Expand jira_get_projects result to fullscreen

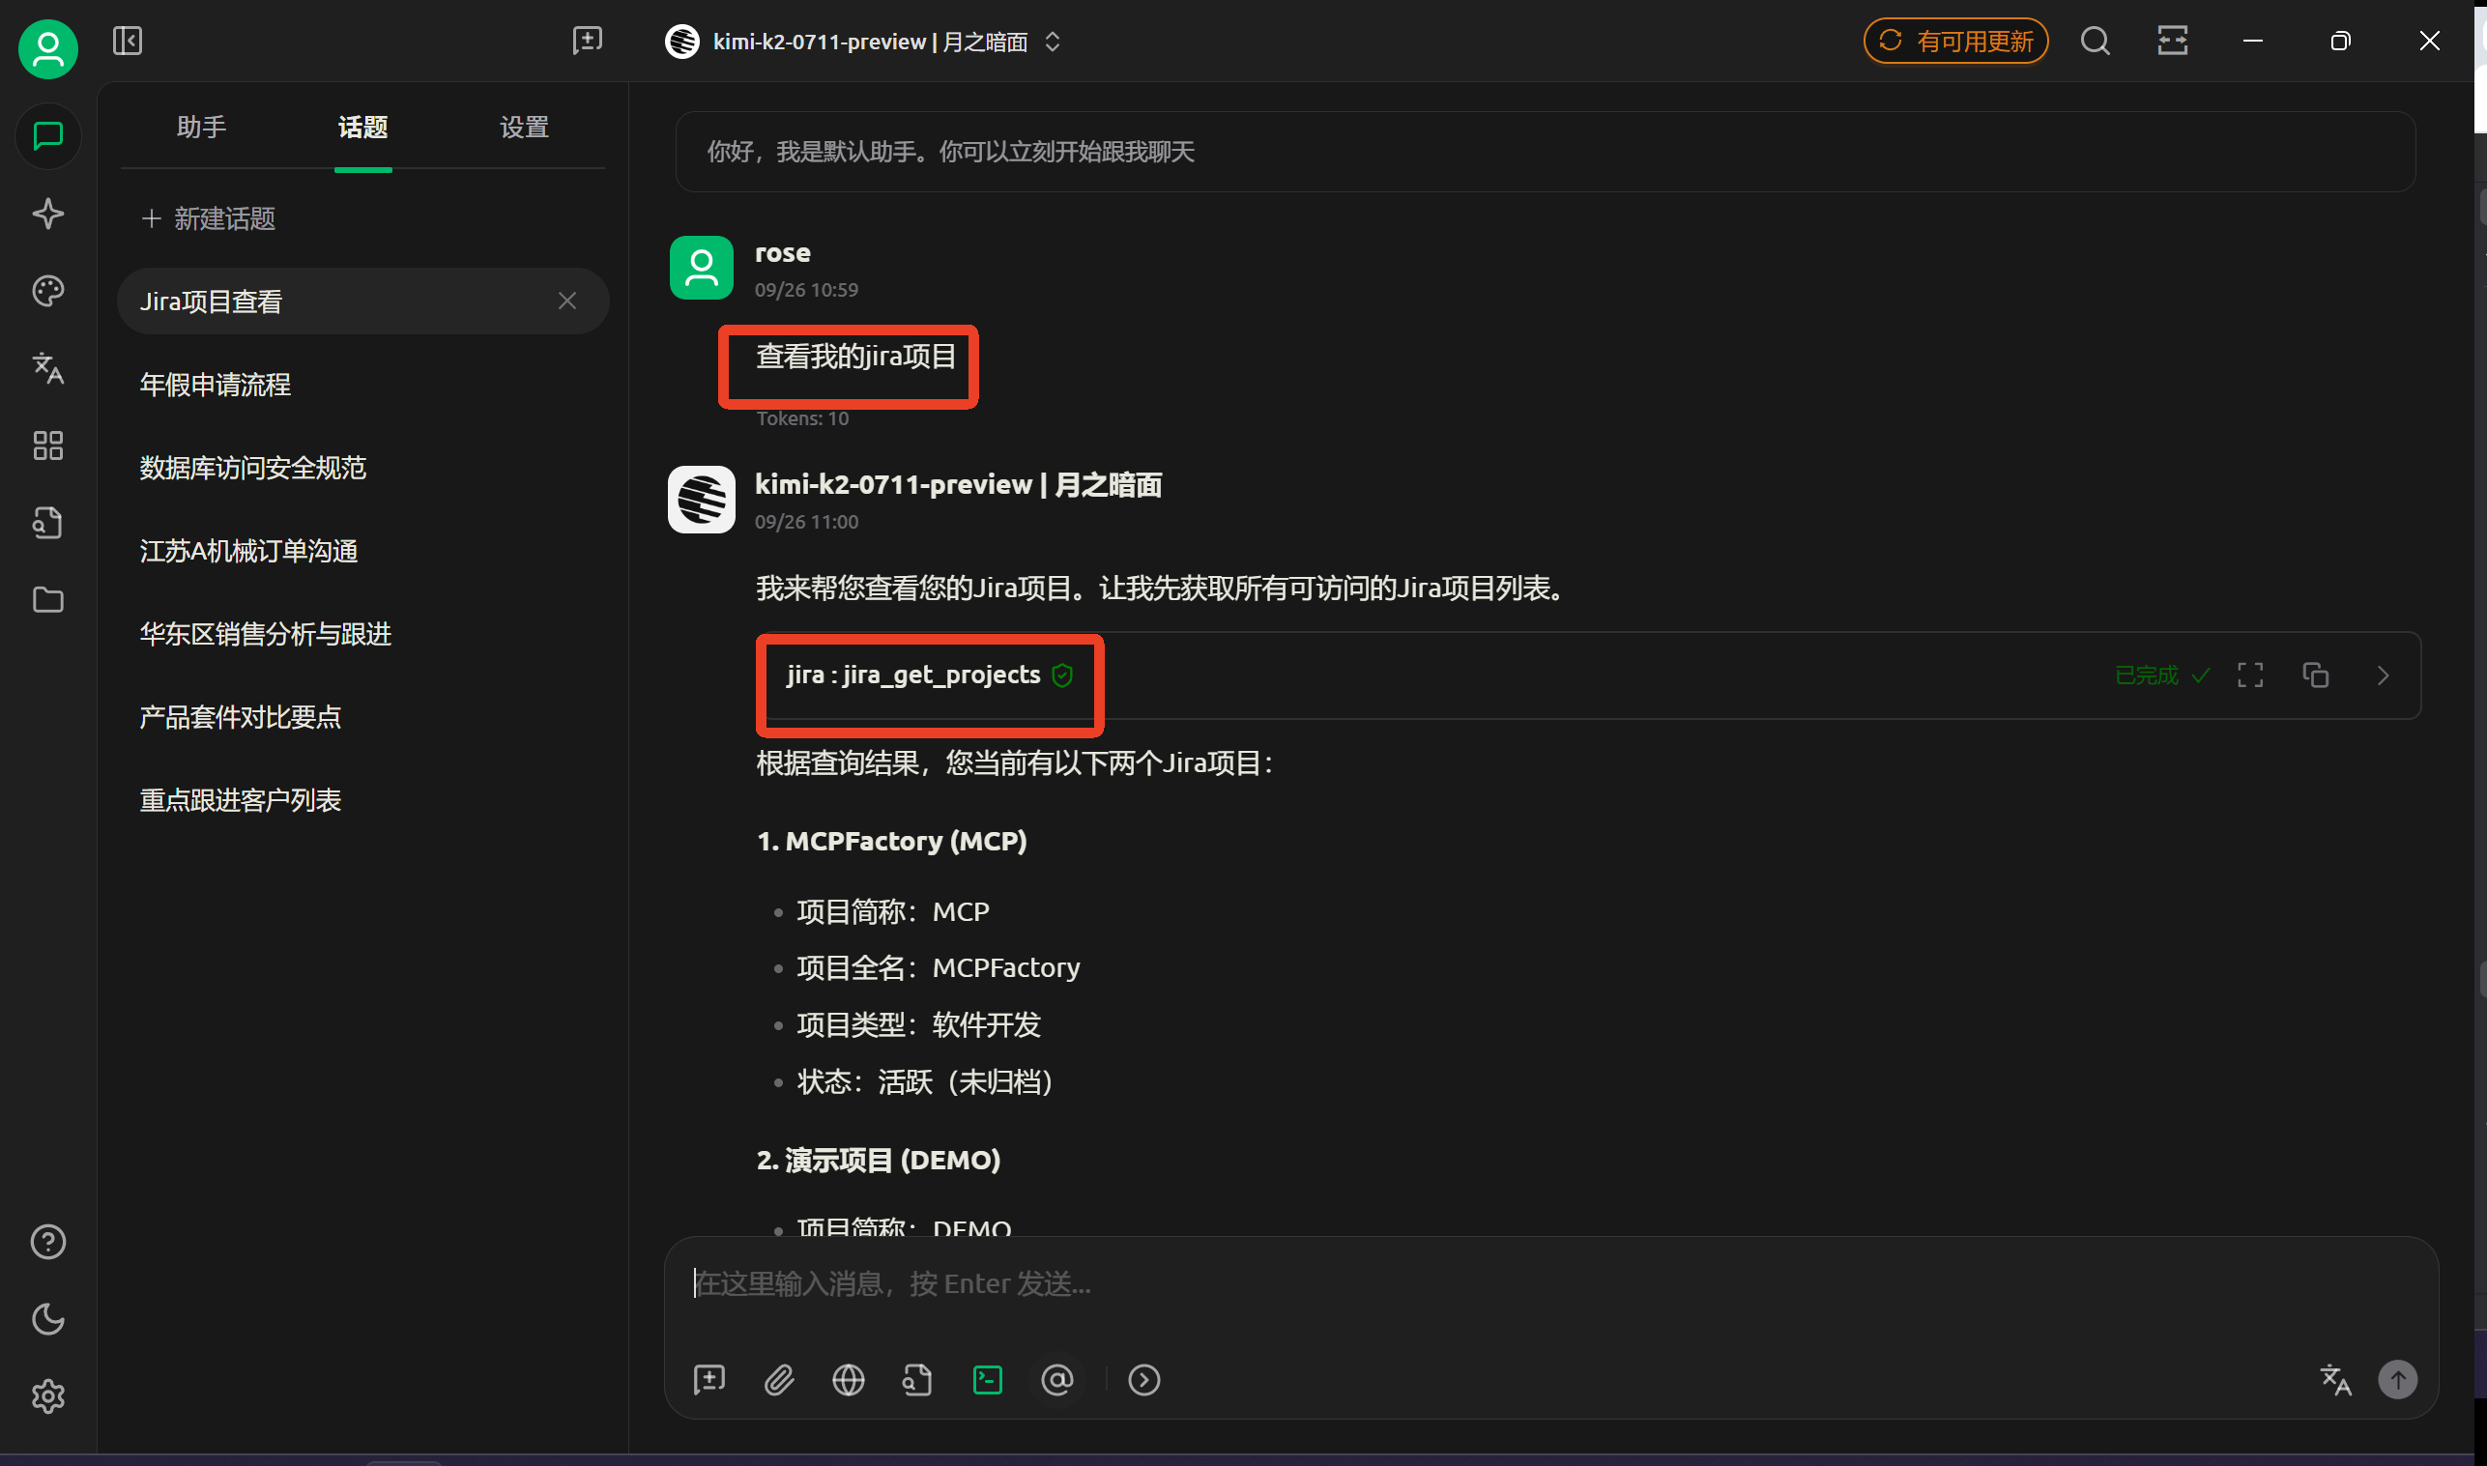2250,675
